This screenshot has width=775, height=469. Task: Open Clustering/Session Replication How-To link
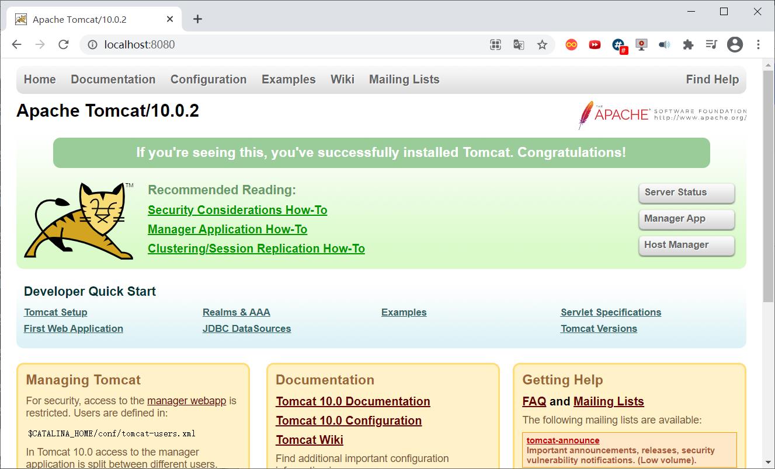[256, 249]
